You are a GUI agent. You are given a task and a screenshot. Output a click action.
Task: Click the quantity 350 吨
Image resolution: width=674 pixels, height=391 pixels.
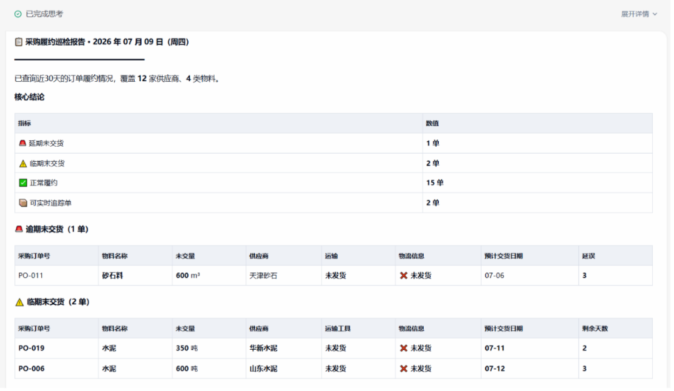[187, 349]
